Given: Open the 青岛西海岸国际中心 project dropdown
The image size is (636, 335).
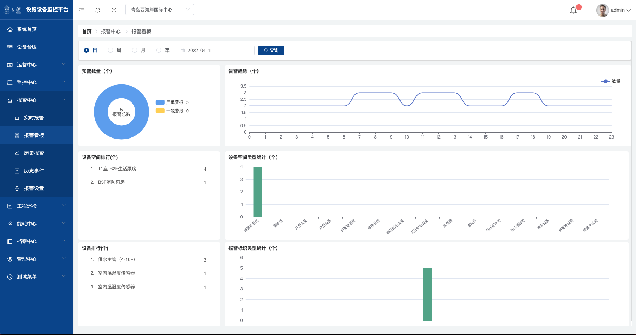Looking at the screenshot, I should (159, 10).
